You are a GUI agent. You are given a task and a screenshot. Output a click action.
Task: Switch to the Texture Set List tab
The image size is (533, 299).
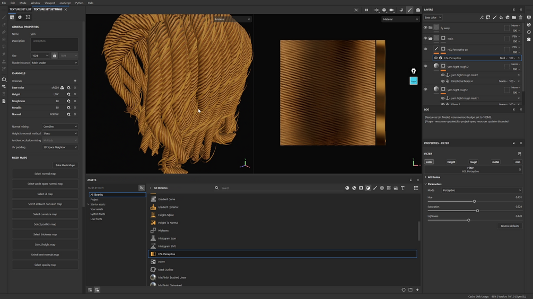coord(20,10)
